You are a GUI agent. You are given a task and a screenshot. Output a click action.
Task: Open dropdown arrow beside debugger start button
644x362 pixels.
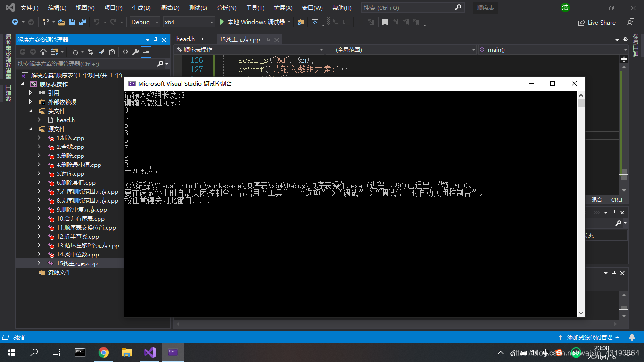[289, 22]
